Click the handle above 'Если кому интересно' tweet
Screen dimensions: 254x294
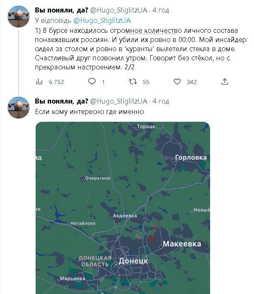click(x=119, y=101)
